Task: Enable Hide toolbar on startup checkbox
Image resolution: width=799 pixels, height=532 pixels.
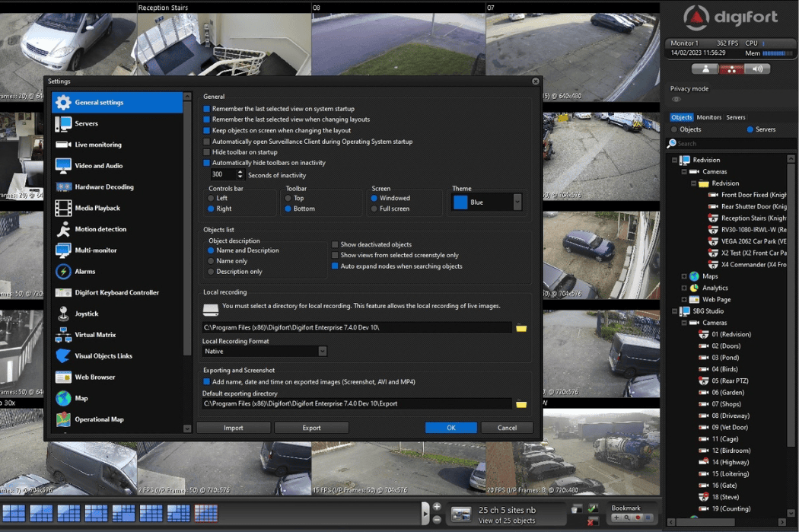Action: [206, 152]
